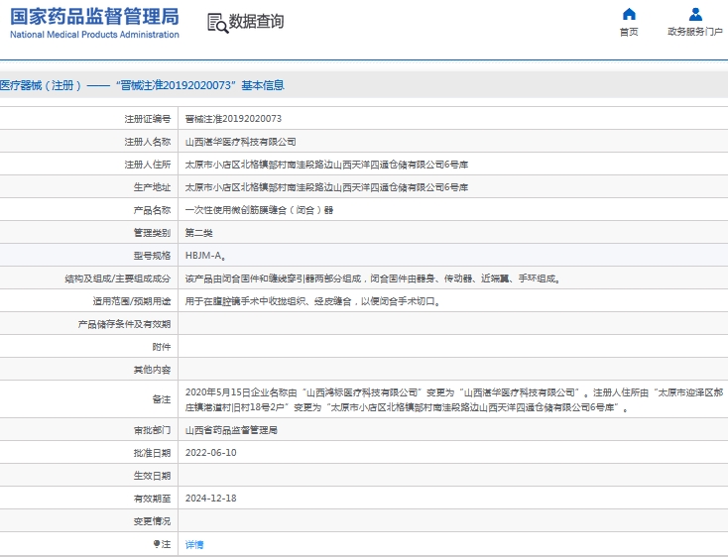Click the 数据查询 magnifier document icon
The width and height of the screenshot is (728, 557).
click(x=217, y=23)
